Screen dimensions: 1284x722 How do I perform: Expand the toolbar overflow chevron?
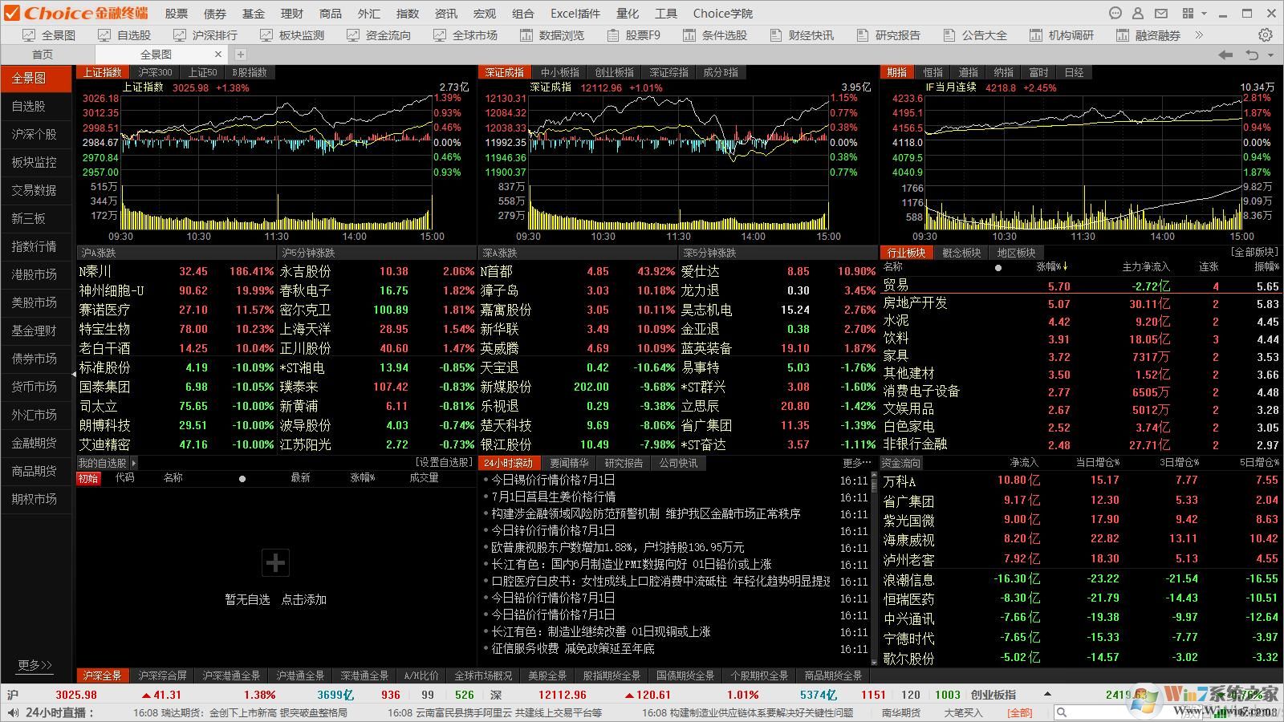(1199, 35)
